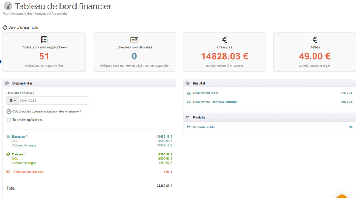
Task: Click the date limit input field
Action: (x=53, y=101)
